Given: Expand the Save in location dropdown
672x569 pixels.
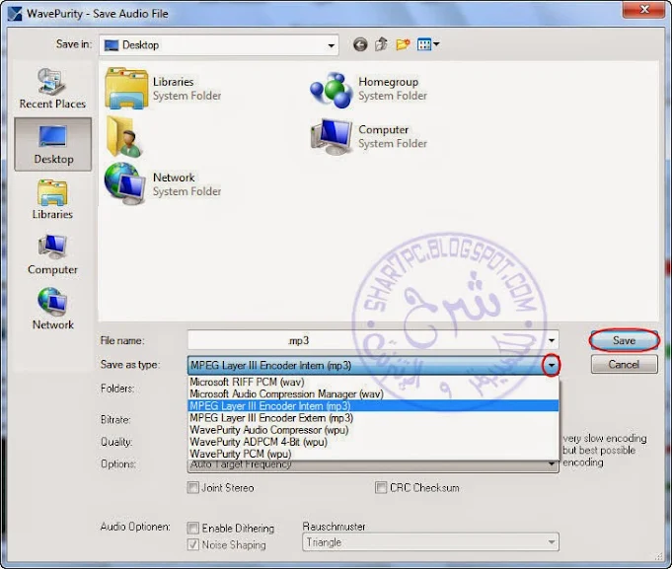Looking at the screenshot, I should tap(331, 45).
